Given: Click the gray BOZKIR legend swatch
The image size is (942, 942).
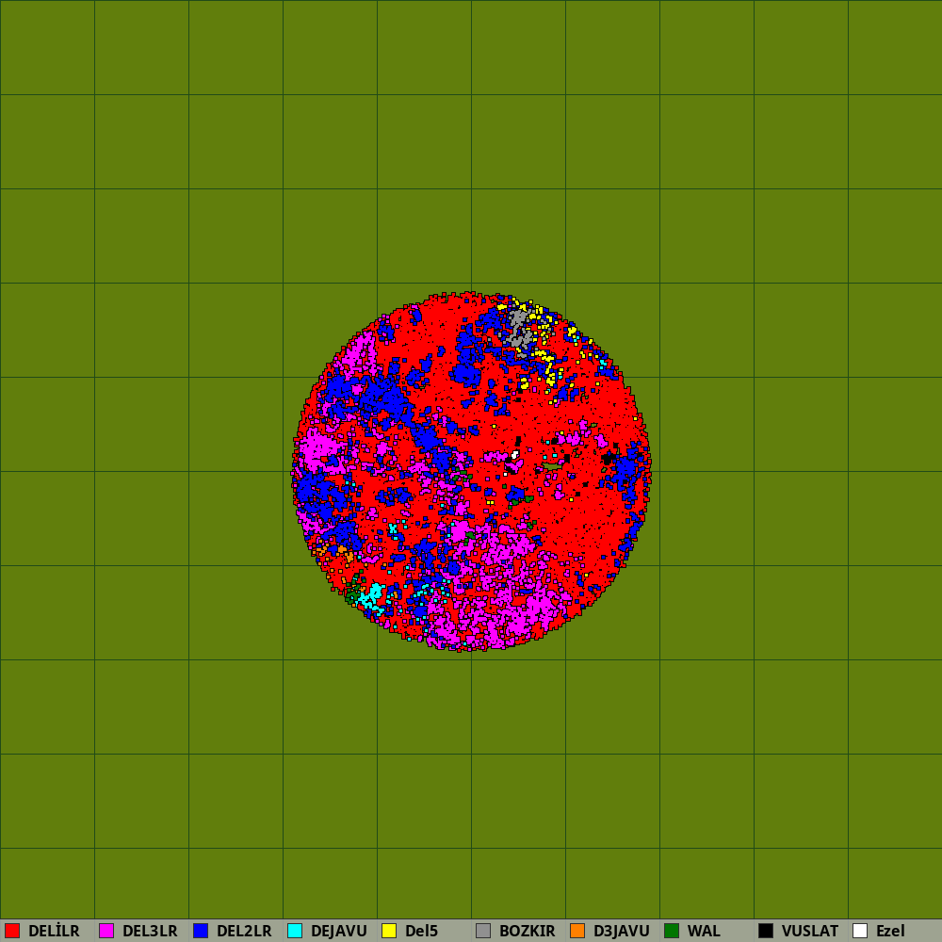Looking at the screenshot, I should [x=483, y=931].
